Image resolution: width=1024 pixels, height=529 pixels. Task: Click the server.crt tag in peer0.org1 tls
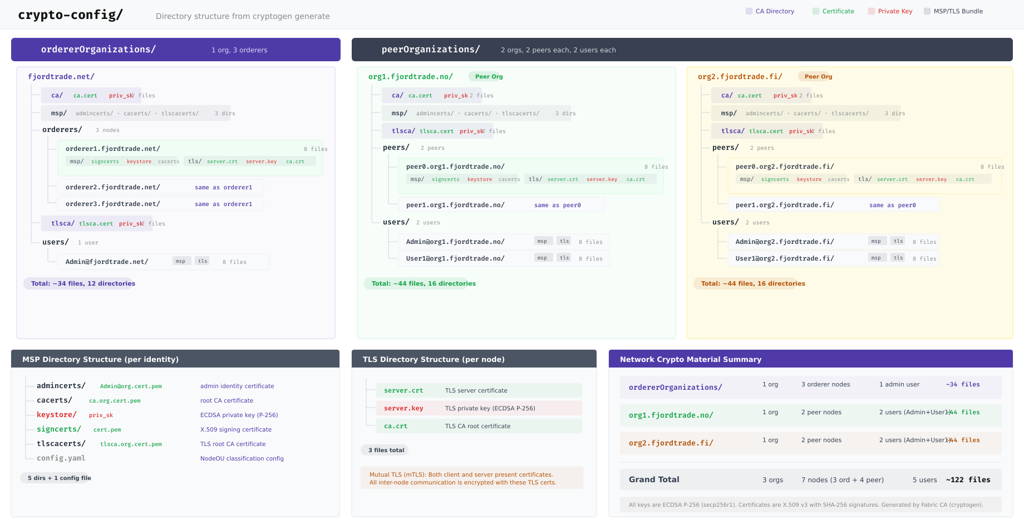pos(563,179)
